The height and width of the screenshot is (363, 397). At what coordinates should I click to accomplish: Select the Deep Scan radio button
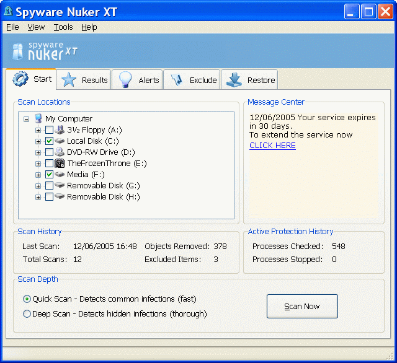[27, 314]
